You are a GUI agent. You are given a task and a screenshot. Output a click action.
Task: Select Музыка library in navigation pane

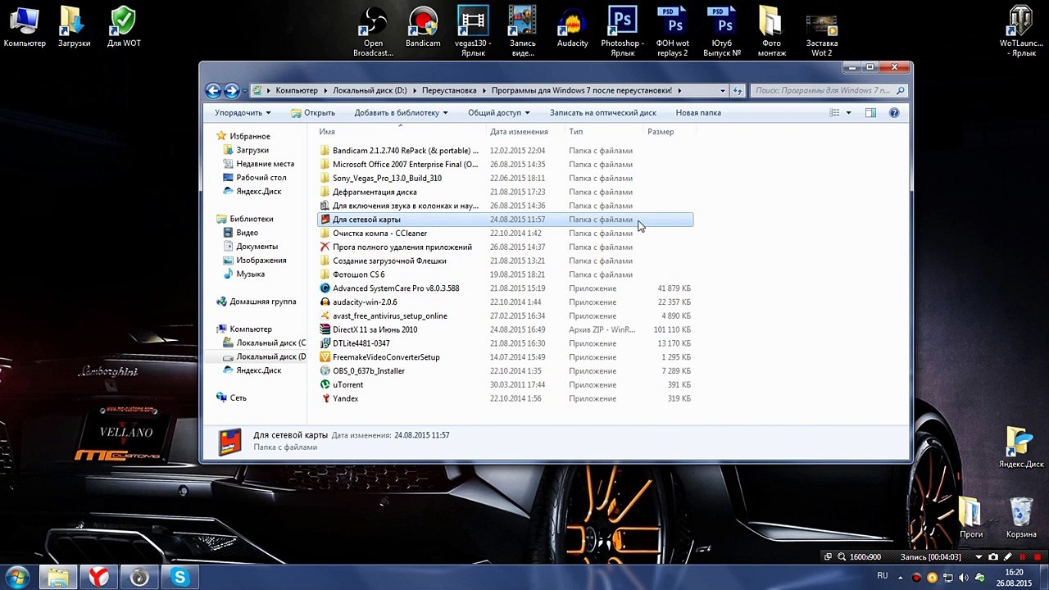pyautogui.click(x=250, y=274)
